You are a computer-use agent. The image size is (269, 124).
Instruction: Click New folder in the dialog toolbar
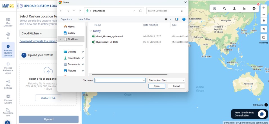click(x=84, y=19)
